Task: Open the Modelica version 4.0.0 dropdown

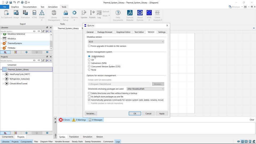Action: (x=126, y=42)
